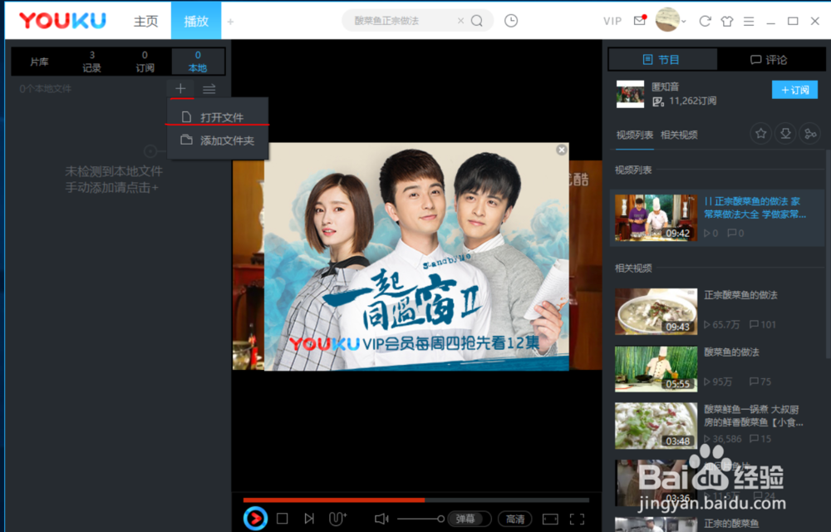Switch to the 节目 panel tab
The height and width of the screenshot is (532, 831).
(x=662, y=59)
